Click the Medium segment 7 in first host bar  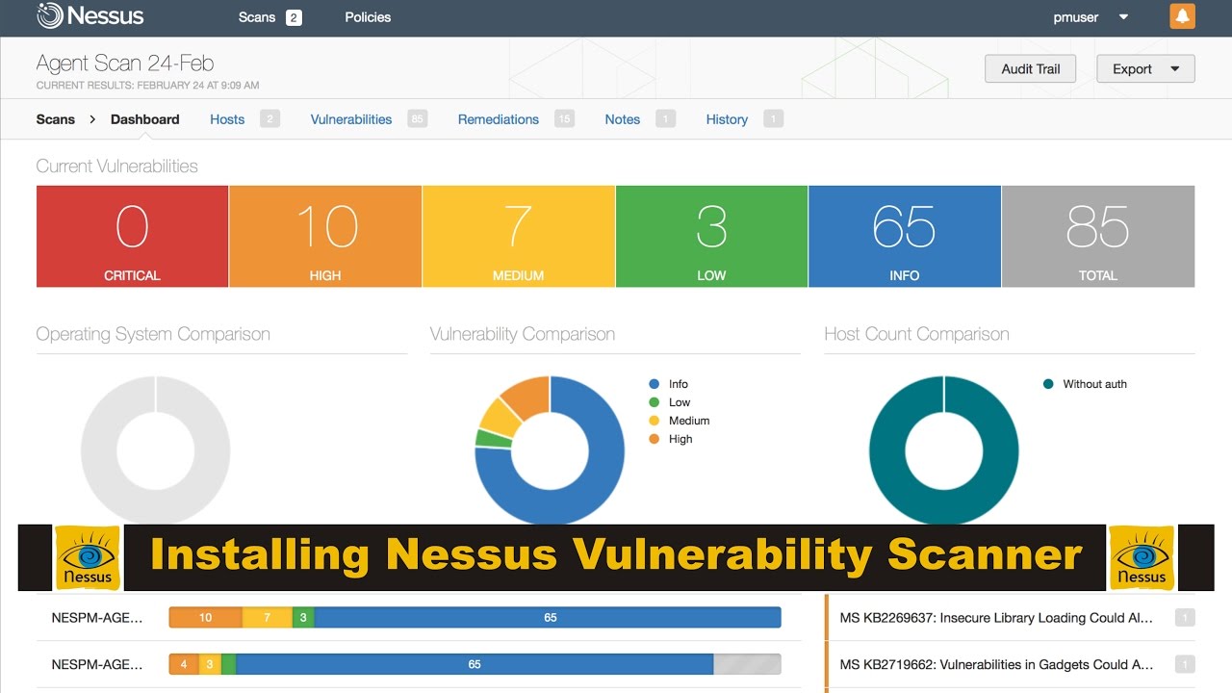pyautogui.click(x=267, y=618)
